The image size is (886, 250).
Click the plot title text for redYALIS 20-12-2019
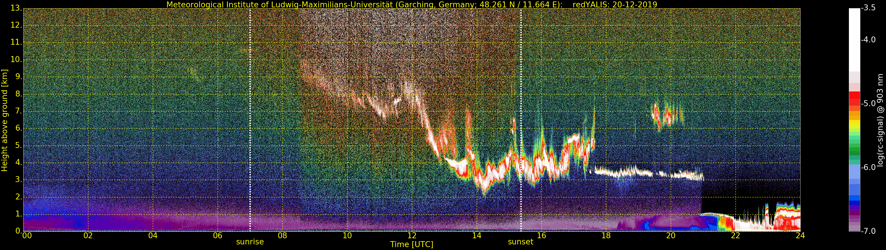(x=412, y=4)
